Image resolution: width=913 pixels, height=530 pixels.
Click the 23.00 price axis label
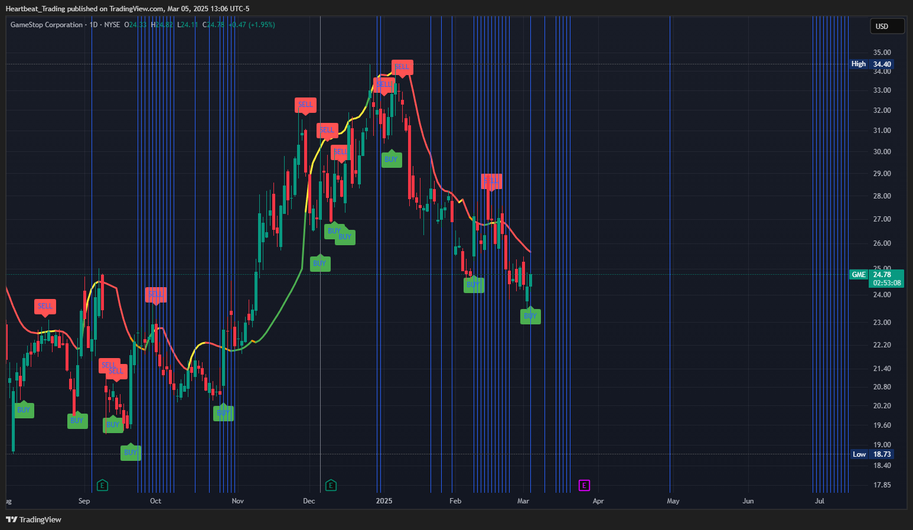(882, 323)
